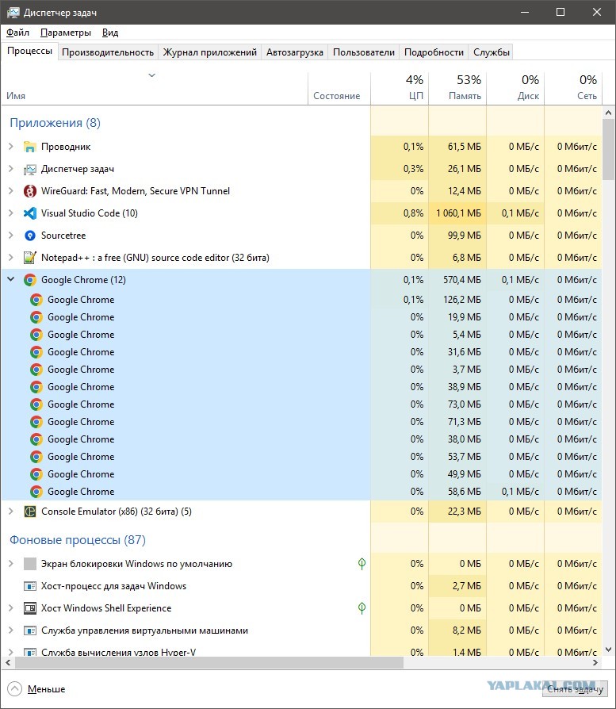Image resolution: width=616 pixels, height=709 pixels.
Task: Click suspended leaf icon for Shell Experience
Action: pyautogui.click(x=362, y=607)
